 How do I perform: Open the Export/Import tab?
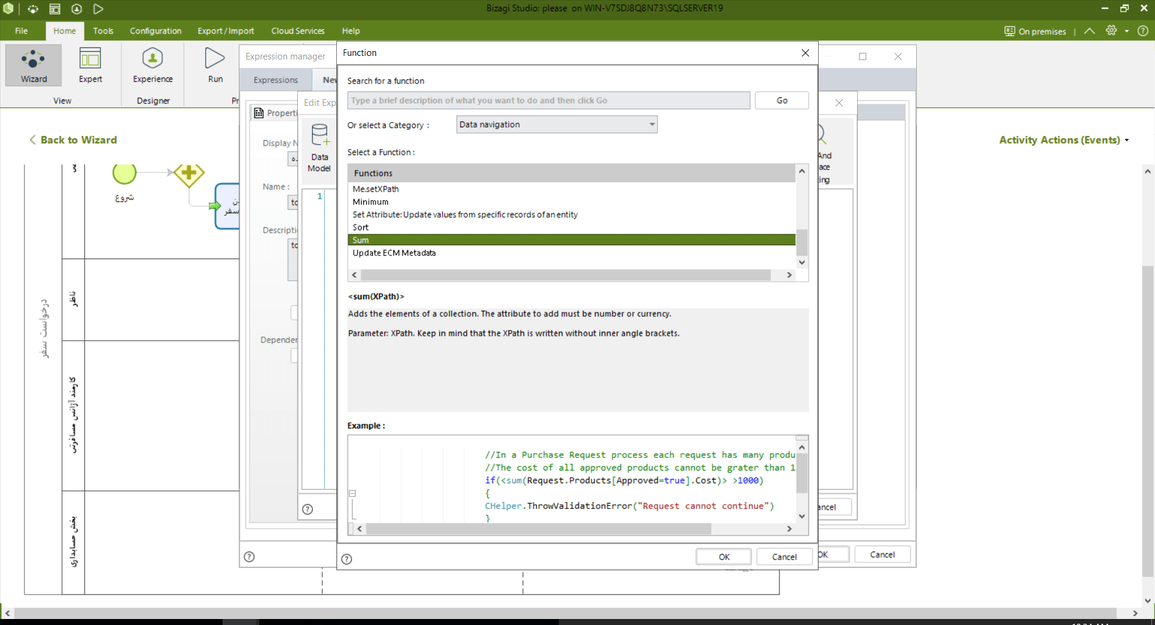click(226, 31)
